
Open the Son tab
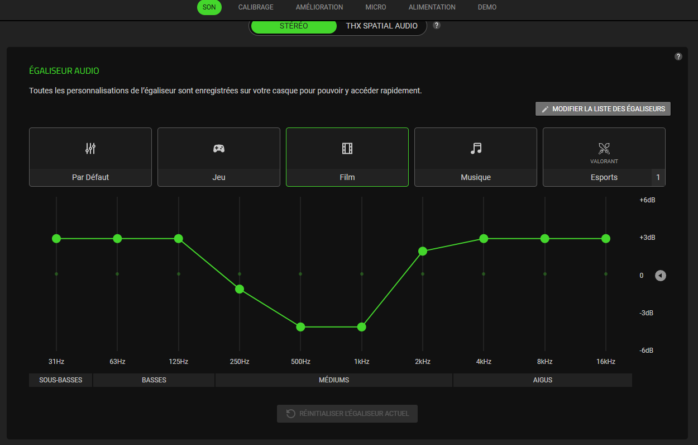click(209, 7)
